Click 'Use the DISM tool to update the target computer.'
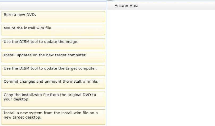Viewport: 215px width, 126px height. coord(53,70)
